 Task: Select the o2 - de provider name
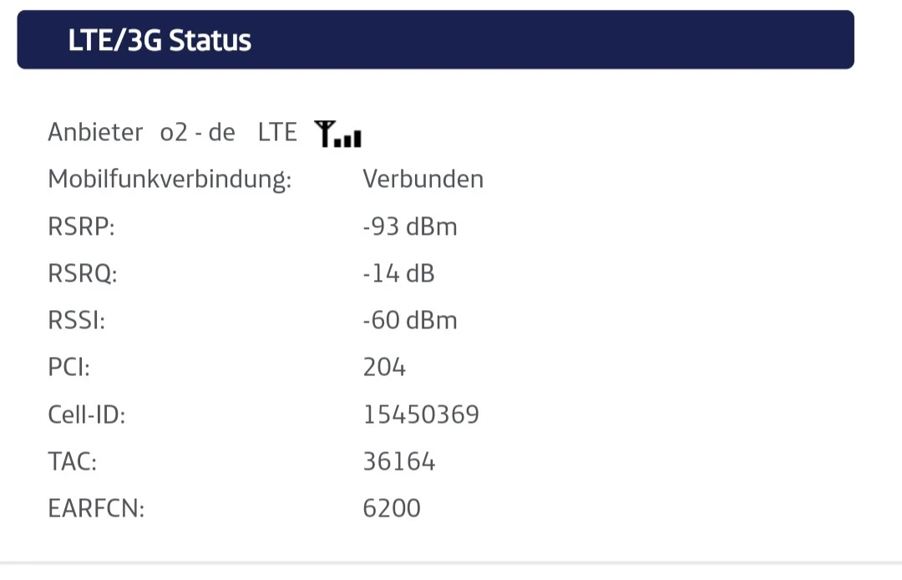[198, 133]
